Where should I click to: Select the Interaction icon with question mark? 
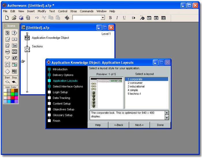pos(14,33)
